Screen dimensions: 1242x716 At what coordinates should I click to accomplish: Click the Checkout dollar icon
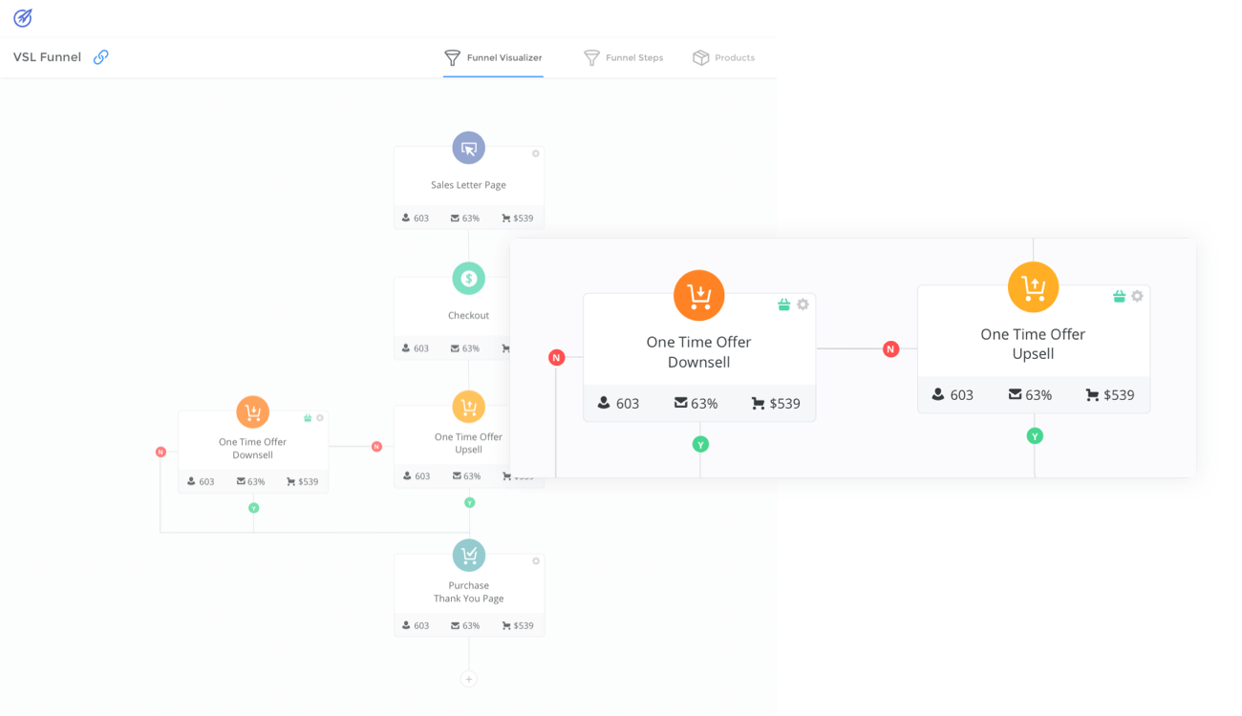coord(468,279)
